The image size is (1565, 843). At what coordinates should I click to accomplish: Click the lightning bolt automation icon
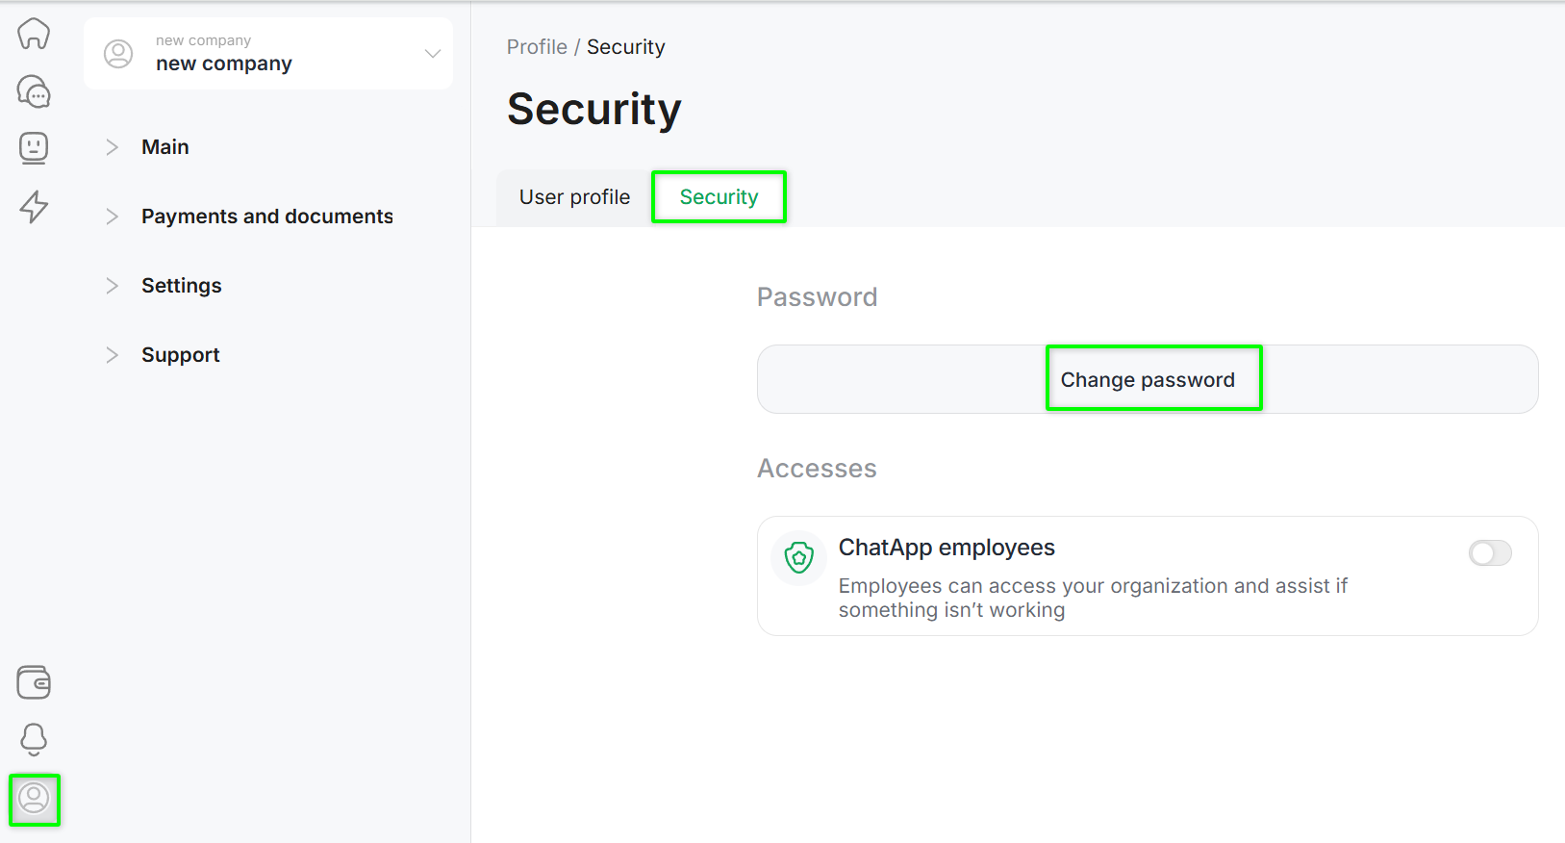(x=34, y=206)
